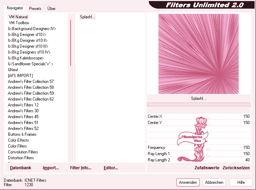Select Color Effects category
Viewport: 256px width, 190px height.
(18, 140)
